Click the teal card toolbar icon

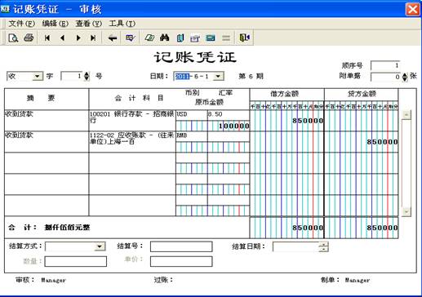click(211, 38)
